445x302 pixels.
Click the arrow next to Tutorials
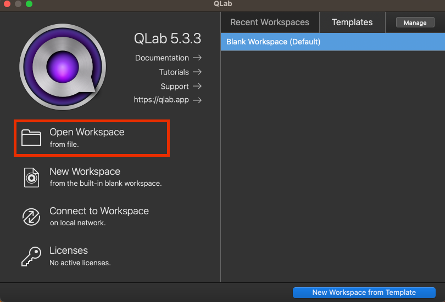pyautogui.click(x=197, y=72)
